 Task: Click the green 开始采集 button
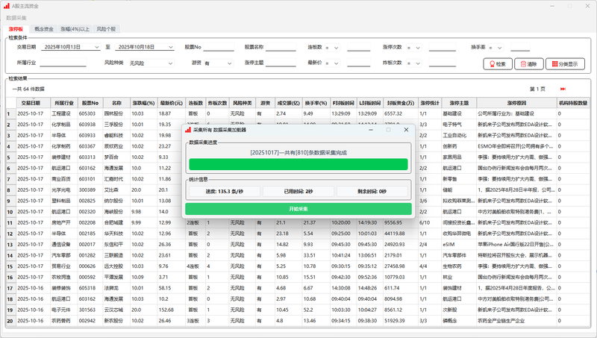pyautogui.click(x=298, y=209)
